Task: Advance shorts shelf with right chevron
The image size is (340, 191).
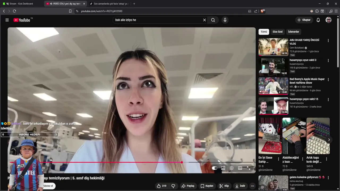Action: tap(329, 140)
